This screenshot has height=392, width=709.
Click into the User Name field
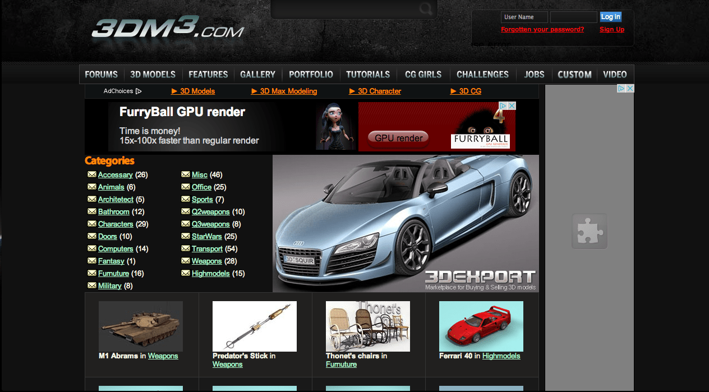pos(525,17)
